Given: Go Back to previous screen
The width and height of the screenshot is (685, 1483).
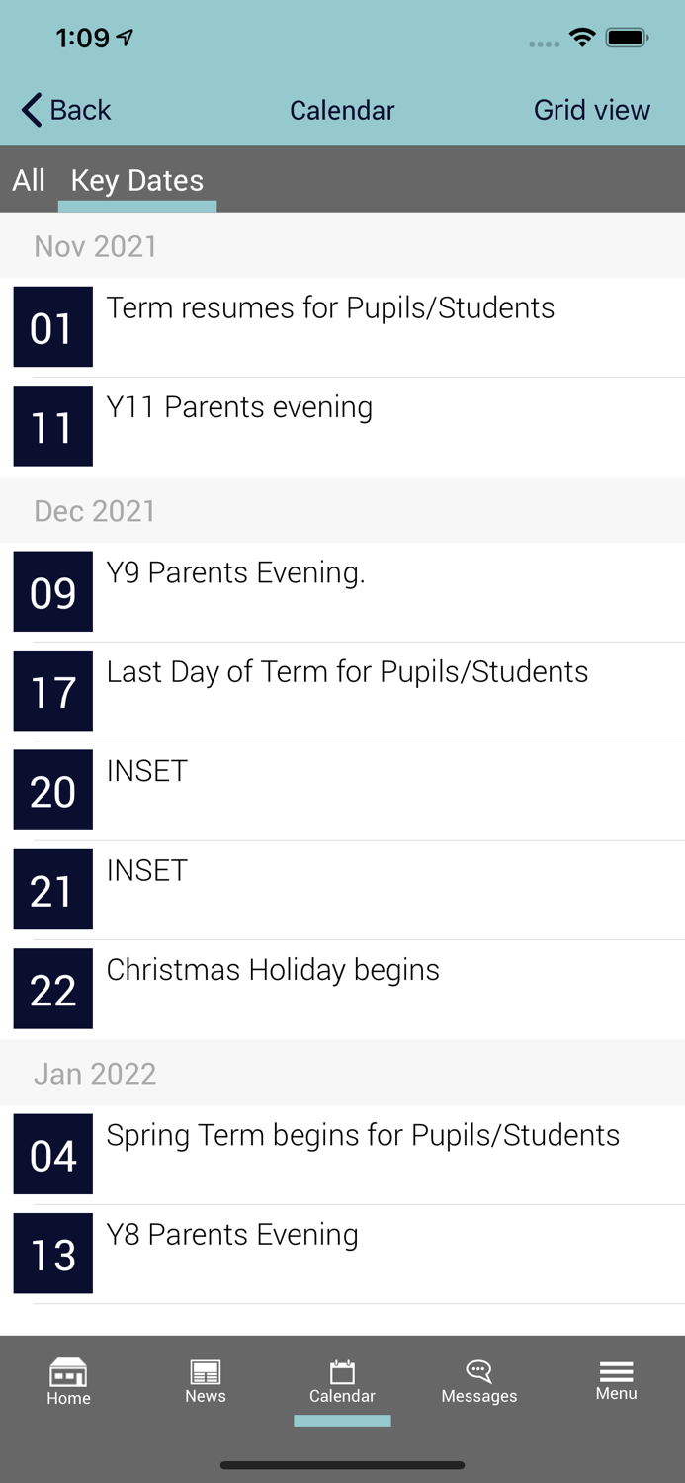Looking at the screenshot, I should point(64,110).
